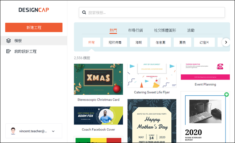235x143 pixels.
Task: Click the edit icon beside 我的設計工程
Action: tap(8, 52)
